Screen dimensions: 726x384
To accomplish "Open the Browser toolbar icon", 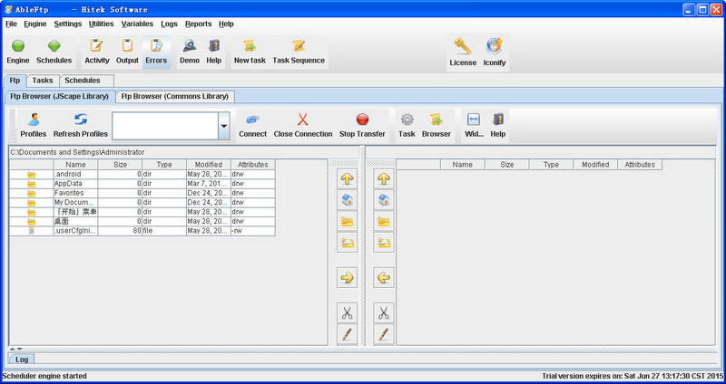I will pos(437,120).
